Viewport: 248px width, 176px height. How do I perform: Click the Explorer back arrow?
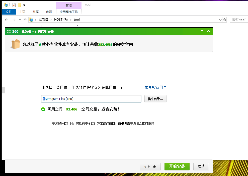[7, 20]
